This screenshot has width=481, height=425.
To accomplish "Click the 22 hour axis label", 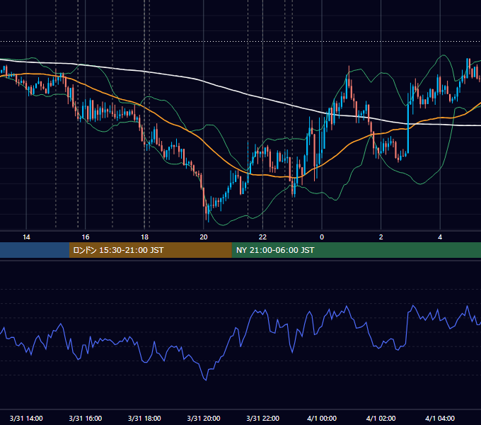I will click(x=262, y=237).
